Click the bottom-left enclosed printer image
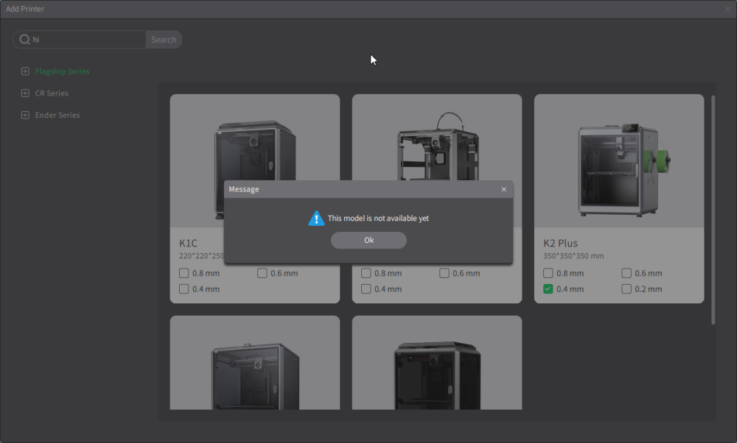This screenshot has height=443, width=737. (255, 376)
